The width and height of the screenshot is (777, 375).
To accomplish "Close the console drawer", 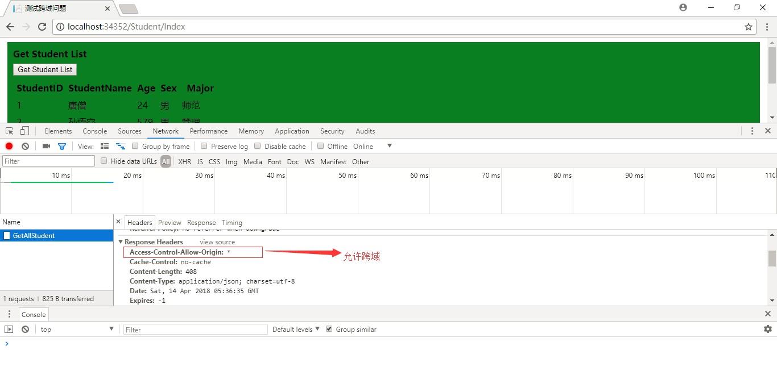I will point(767,314).
